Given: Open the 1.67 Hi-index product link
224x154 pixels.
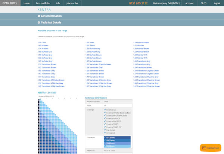Looking at the screenshot, I should coord(139,45).
